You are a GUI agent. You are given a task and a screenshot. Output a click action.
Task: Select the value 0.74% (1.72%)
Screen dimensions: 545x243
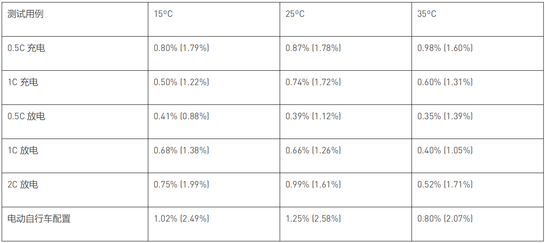click(313, 82)
